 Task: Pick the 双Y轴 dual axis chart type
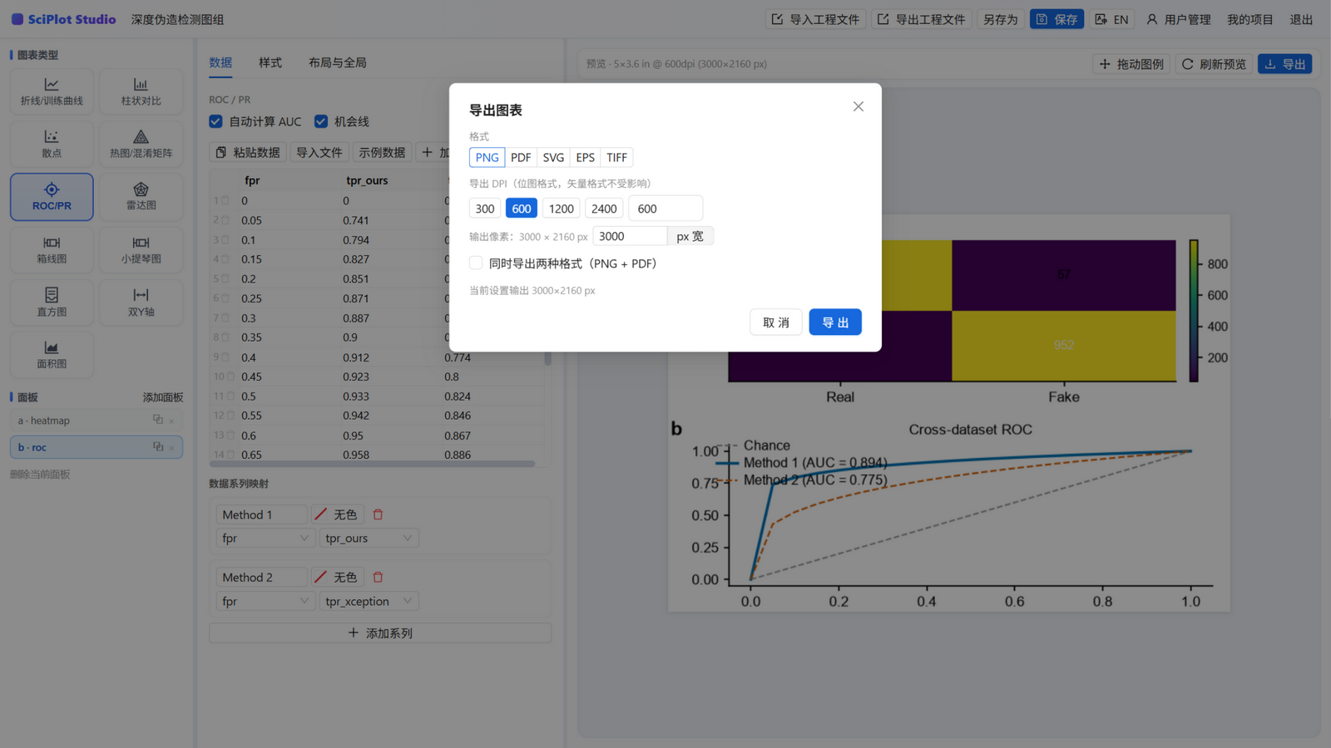click(x=141, y=303)
